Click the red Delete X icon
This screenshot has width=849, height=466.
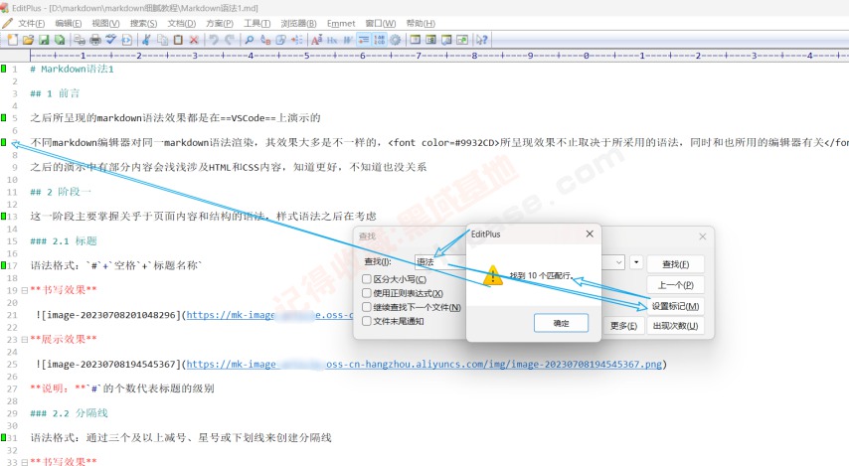[x=194, y=40]
